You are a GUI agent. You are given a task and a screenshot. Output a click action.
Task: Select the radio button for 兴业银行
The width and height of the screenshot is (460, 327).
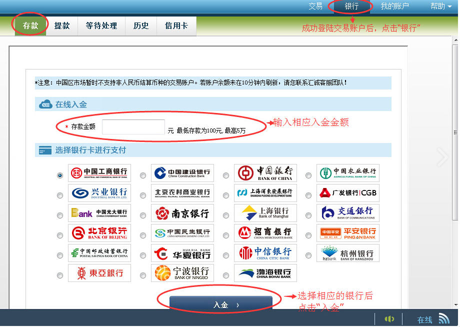tap(60, 195)
